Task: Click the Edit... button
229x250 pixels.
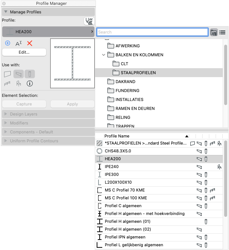Action: coord(24,52)
